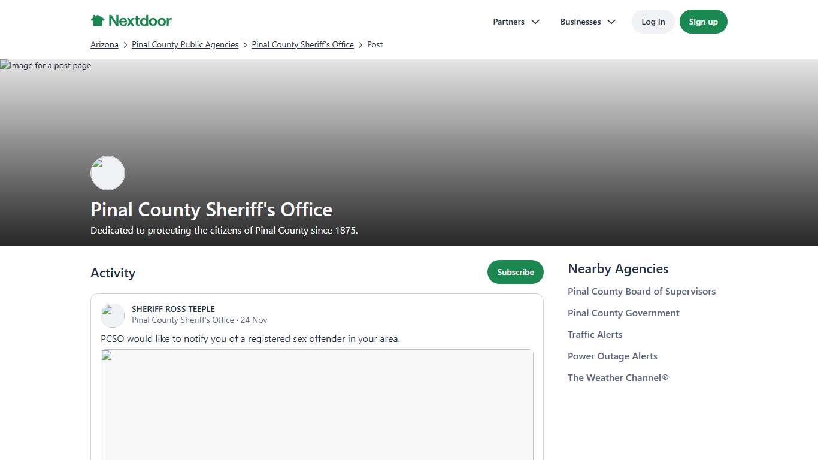The width and height of the screenshot is (818, 460).
Task: Subscribe to Pinal County Sheriff's Office
Action: point(515,271)
